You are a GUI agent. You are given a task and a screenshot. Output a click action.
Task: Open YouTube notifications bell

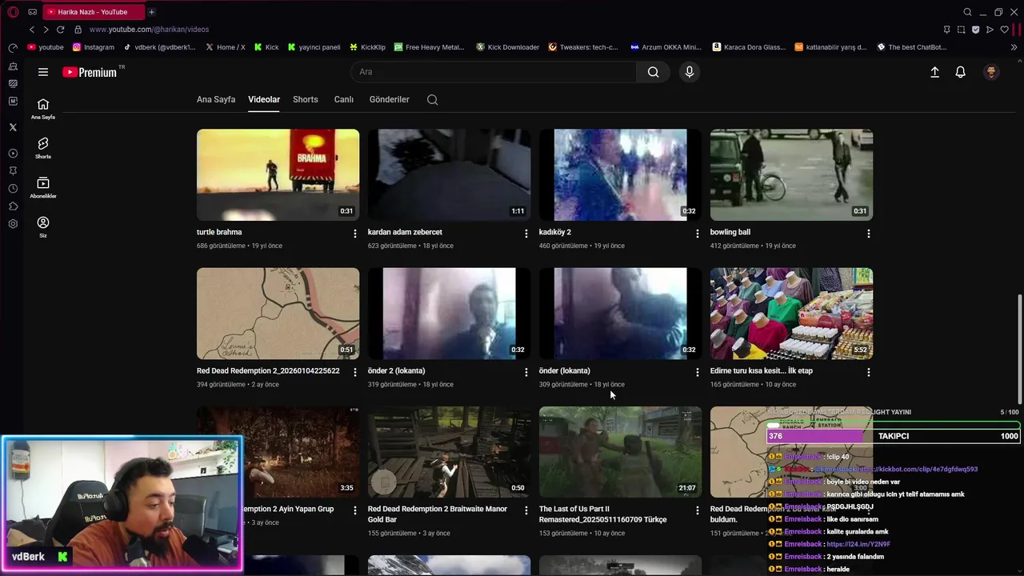click(961, 72)
